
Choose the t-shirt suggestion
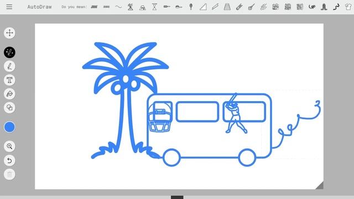[x=348, y=7]
